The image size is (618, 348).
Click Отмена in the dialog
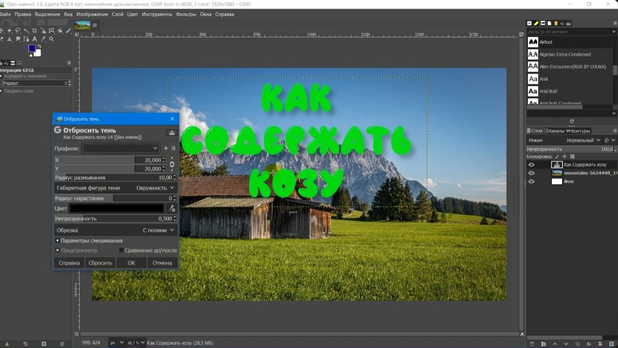[162, 262]
